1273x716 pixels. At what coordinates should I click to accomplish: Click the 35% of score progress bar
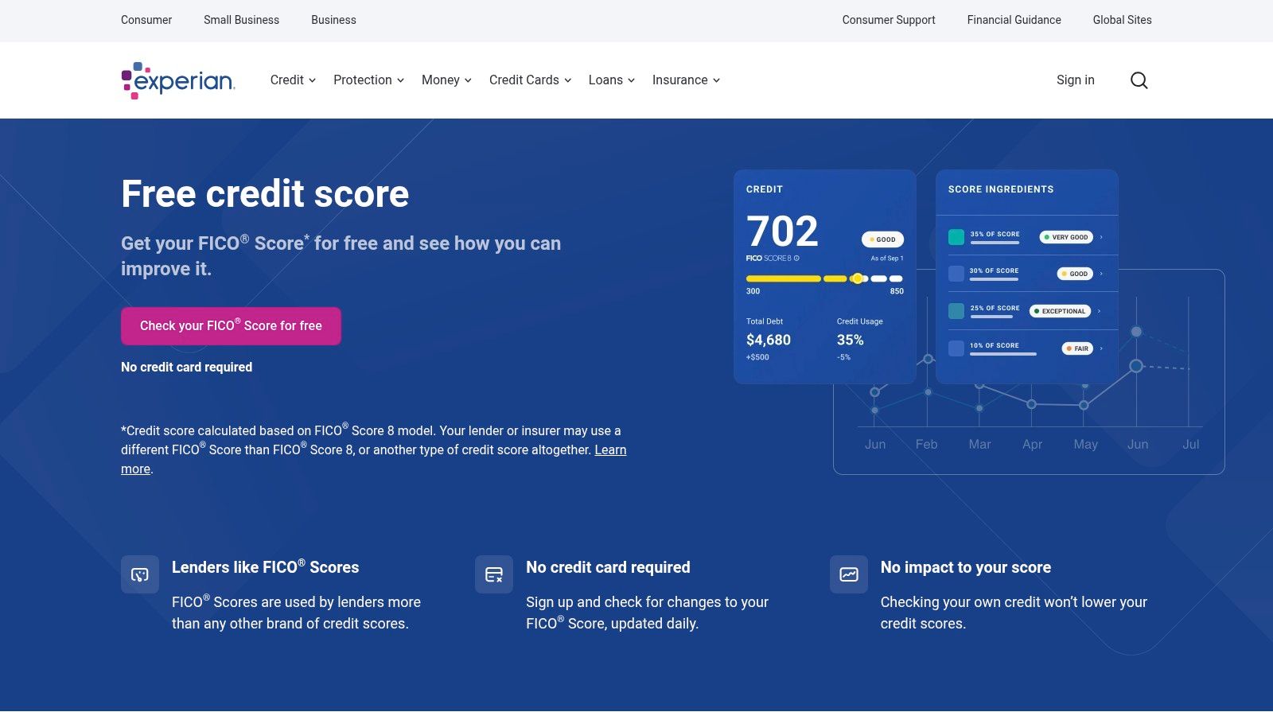(x=995, y=243)
